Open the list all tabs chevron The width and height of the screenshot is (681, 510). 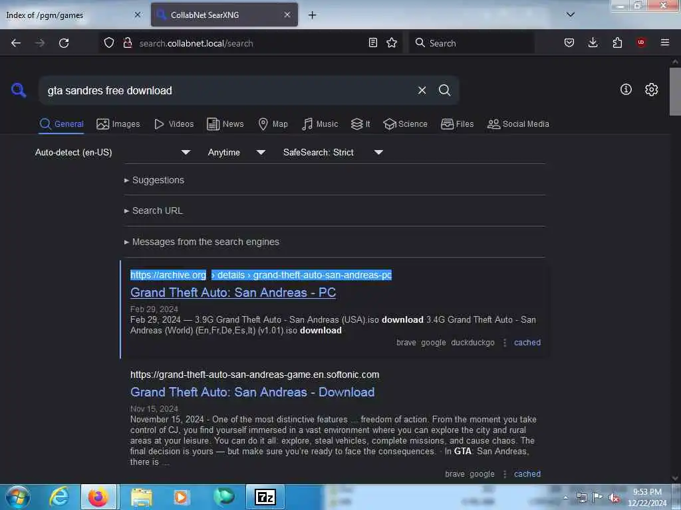[x=571, y=15]
